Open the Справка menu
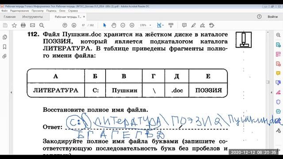This screenshot has height=159, width=283. click(73, 11)
